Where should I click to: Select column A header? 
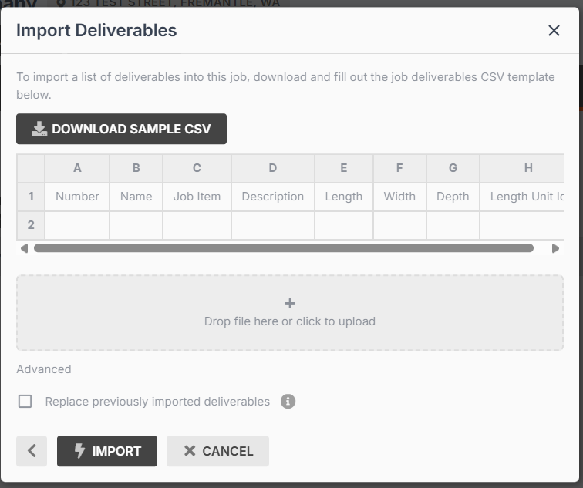[x=77, y=168]
